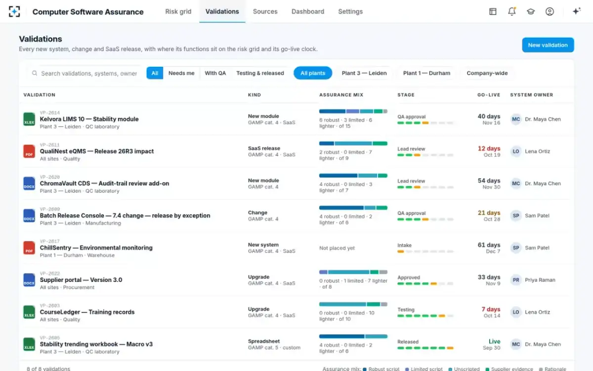Click the DOCX icon for Batch Release Console
Viewport: 593px width, 371px height.
(x=29, y=216)
